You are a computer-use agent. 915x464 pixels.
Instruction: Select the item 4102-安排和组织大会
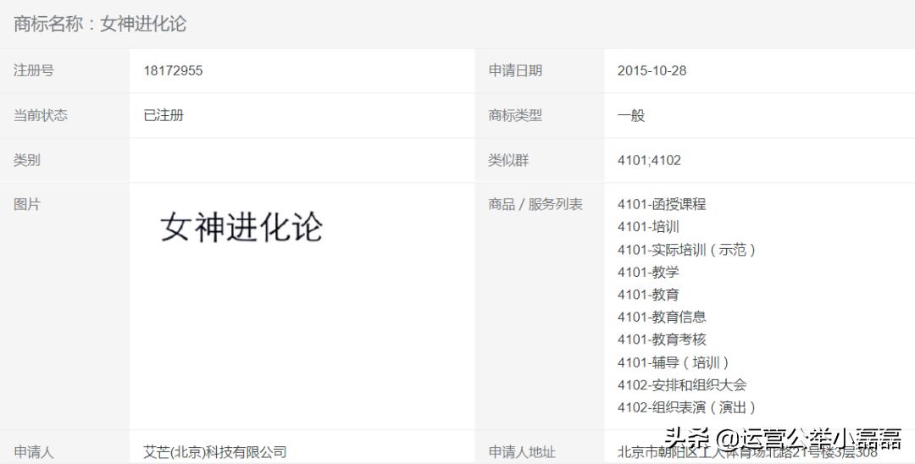point(682,384)
